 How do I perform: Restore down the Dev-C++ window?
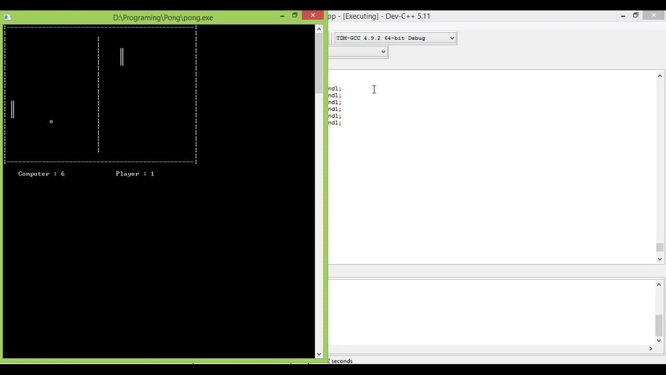coord(635,16)
